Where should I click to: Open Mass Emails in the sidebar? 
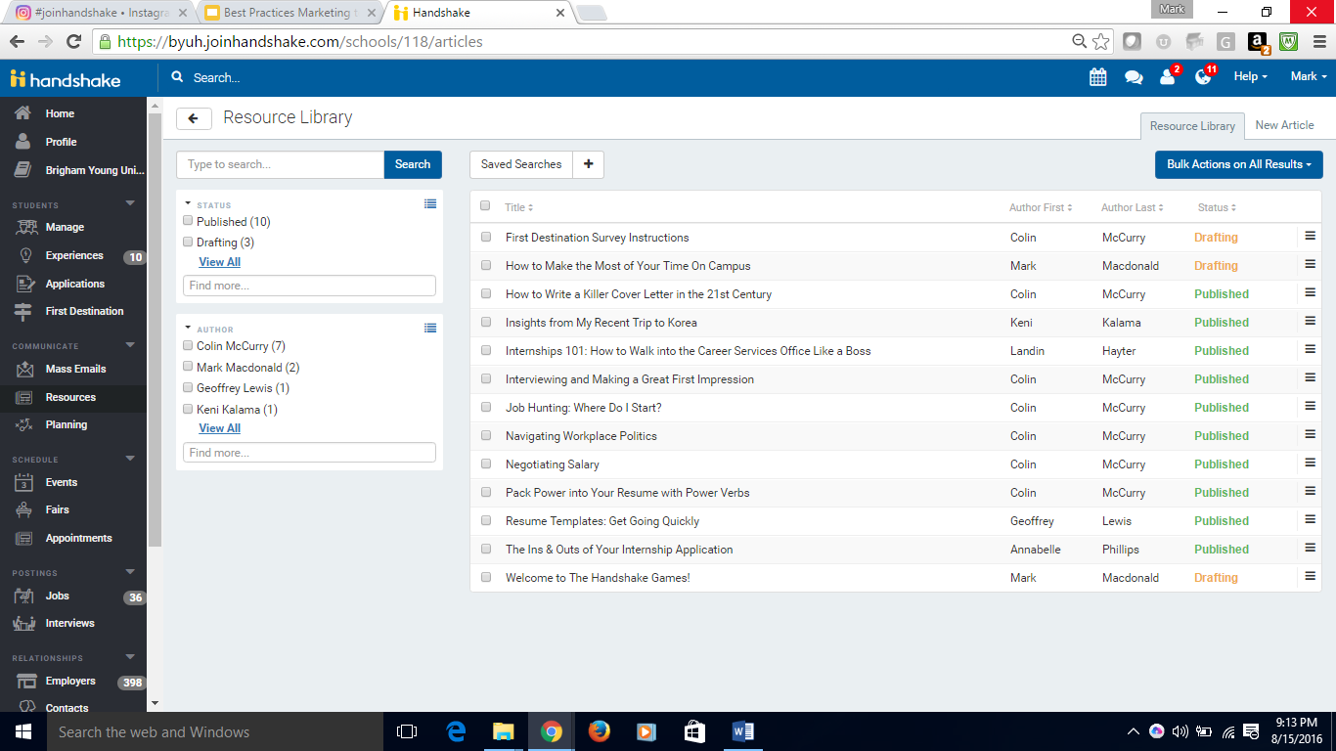73,369
